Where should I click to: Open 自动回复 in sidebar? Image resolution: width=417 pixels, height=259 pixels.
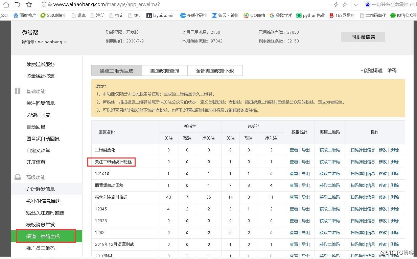36,127
